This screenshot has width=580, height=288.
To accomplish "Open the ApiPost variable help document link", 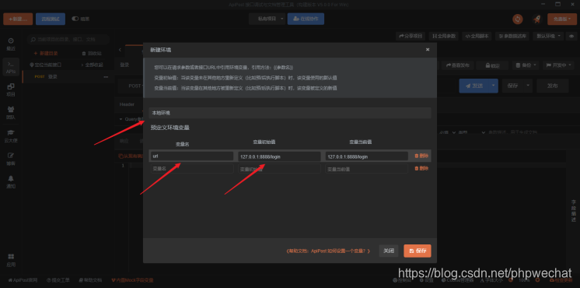I will 328,251.
